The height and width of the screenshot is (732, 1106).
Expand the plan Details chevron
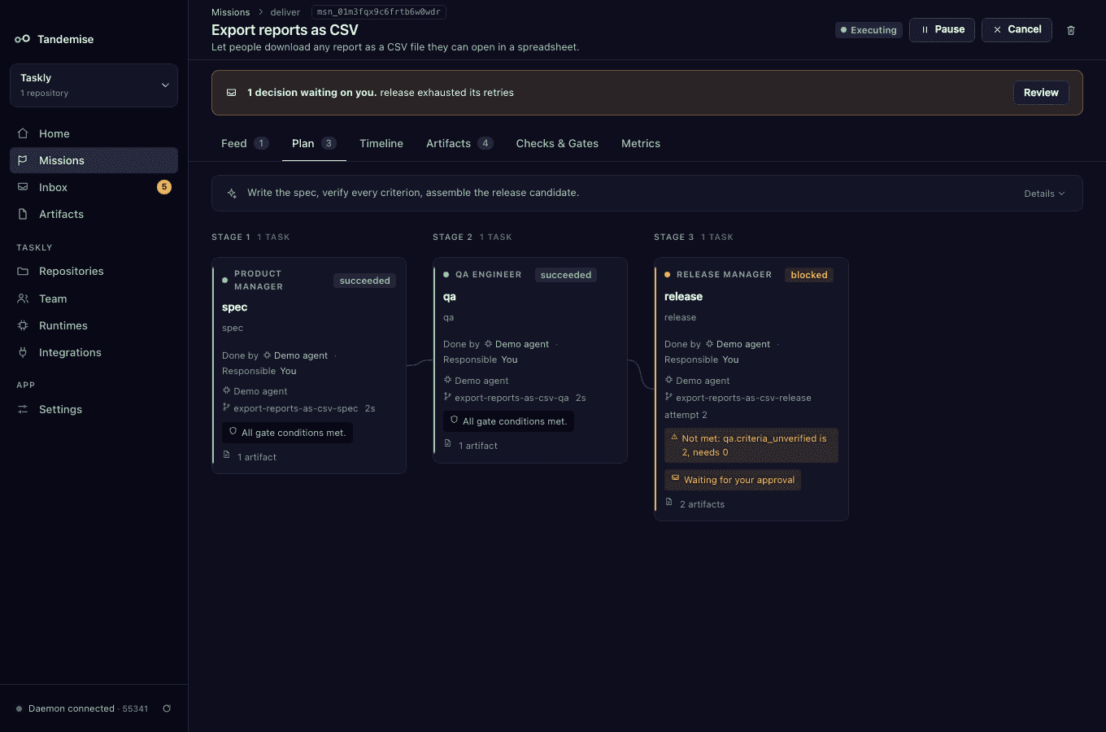click(x=1044, y=194)
